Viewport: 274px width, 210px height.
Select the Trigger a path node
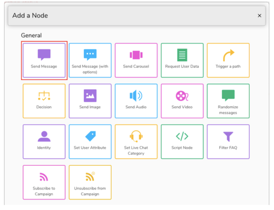(x=228, y=60)
